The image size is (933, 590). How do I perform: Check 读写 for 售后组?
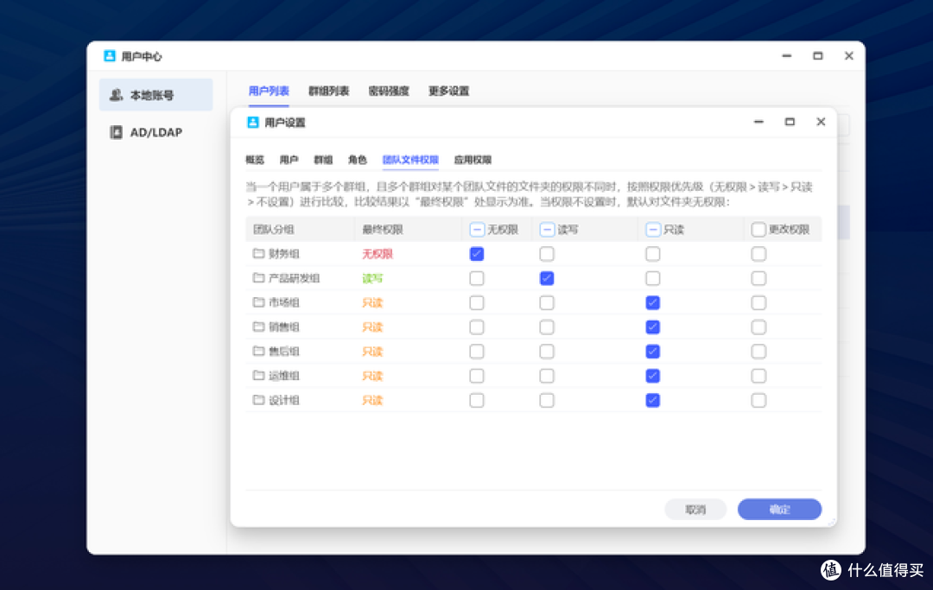(x=547, y=352)
